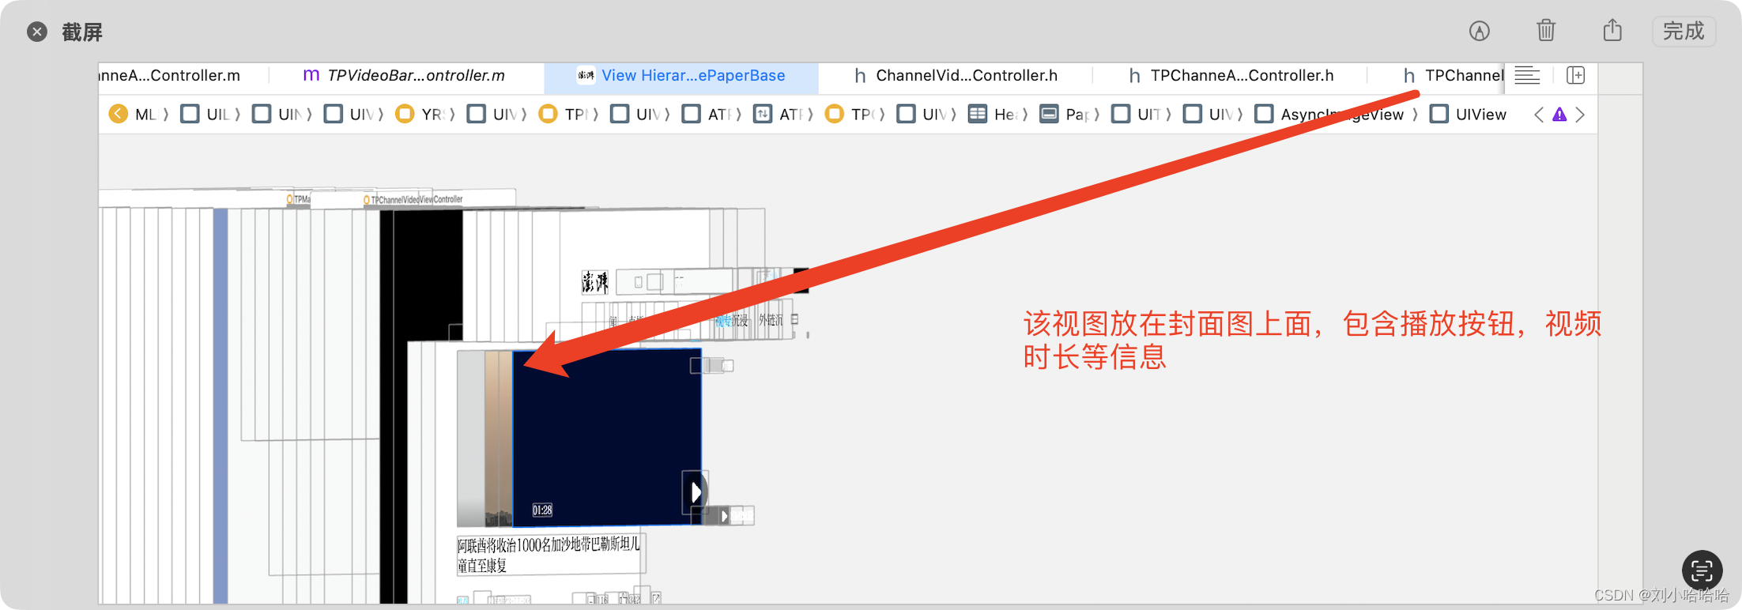Image resolution: width=1742 pixels, height=610 pixels.
Task: Open the TPChanneA...Controller.h tab
Action: pyautogui.click(x=1231, y=75)
